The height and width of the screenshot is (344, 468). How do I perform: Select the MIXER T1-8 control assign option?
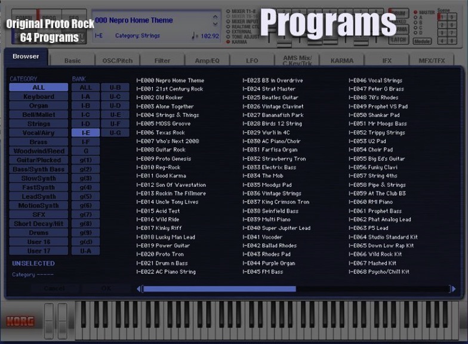(x=241, y=11)
